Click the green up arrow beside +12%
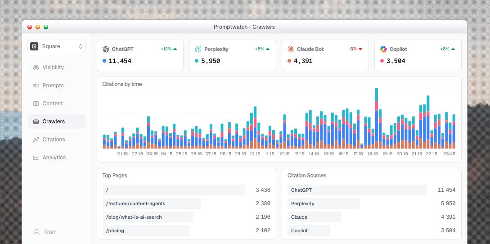The width and height of the screenshot is (490, 244). (175, 49)
